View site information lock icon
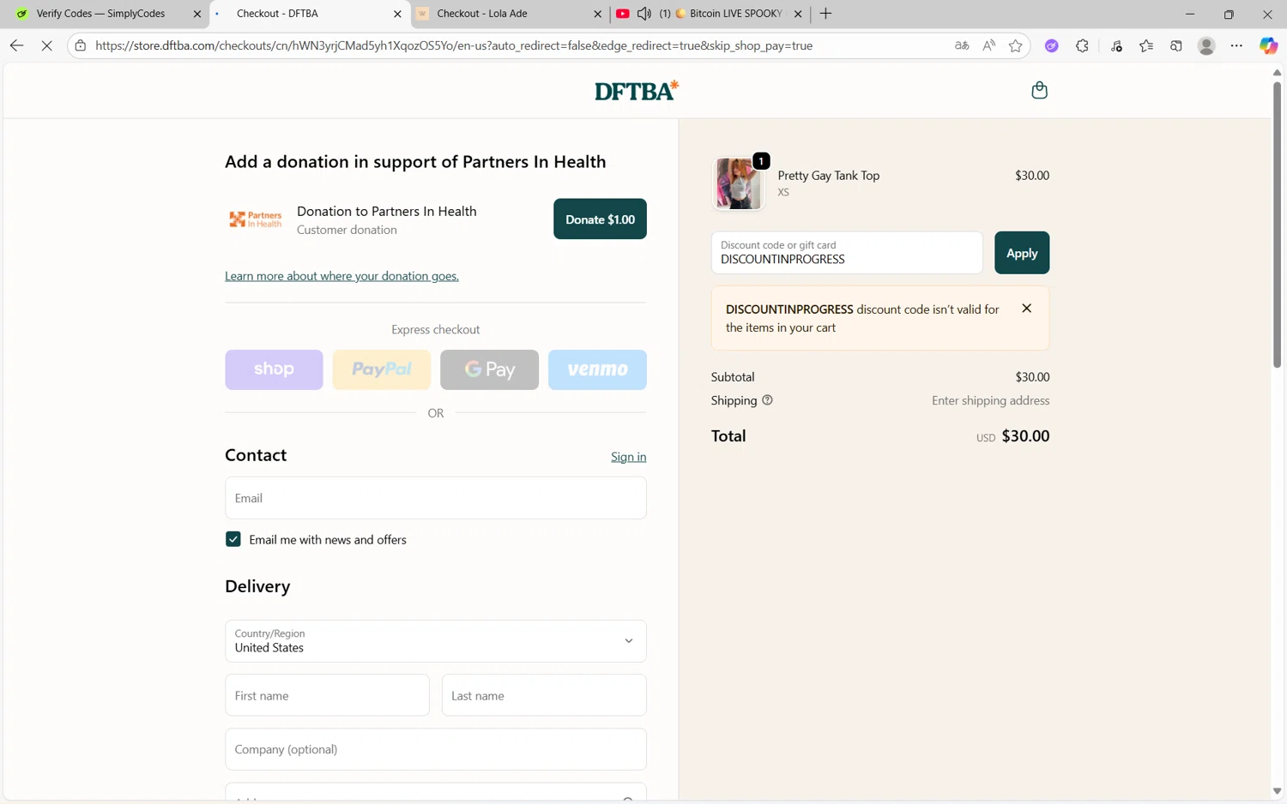This screenshot has width=1287, height=804. pyautogui.click(x=81, y=45)
